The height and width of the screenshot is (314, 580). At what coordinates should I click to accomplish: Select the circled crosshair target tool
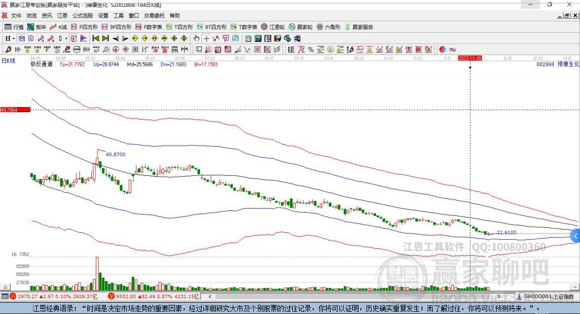(116, 49)
